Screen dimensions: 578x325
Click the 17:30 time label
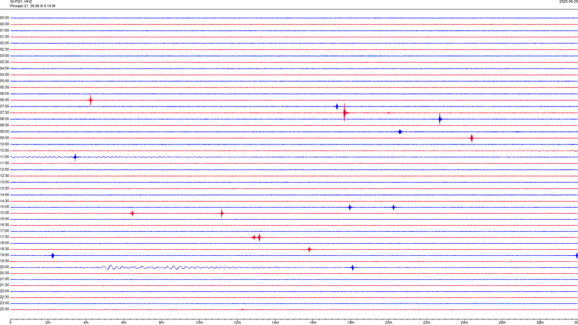pyautogui.click(x=4, y=237)
